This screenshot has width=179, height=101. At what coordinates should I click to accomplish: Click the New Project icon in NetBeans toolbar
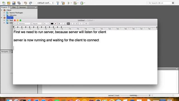[x=9, y=3]
